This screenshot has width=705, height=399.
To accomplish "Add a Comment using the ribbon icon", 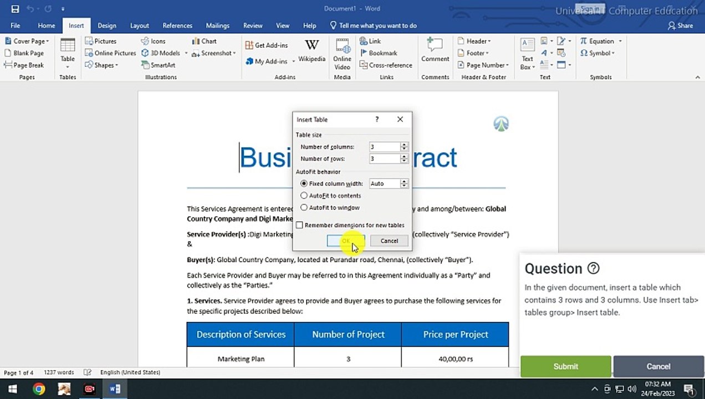I will (435, 50).
